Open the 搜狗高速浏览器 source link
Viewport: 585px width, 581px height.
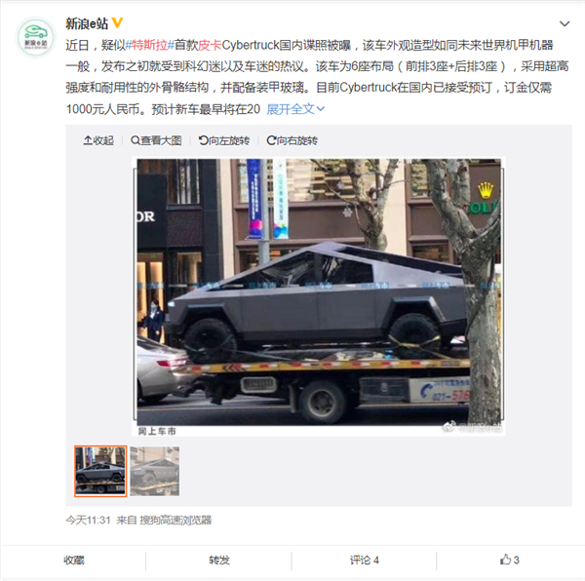[x=175, y=521]
